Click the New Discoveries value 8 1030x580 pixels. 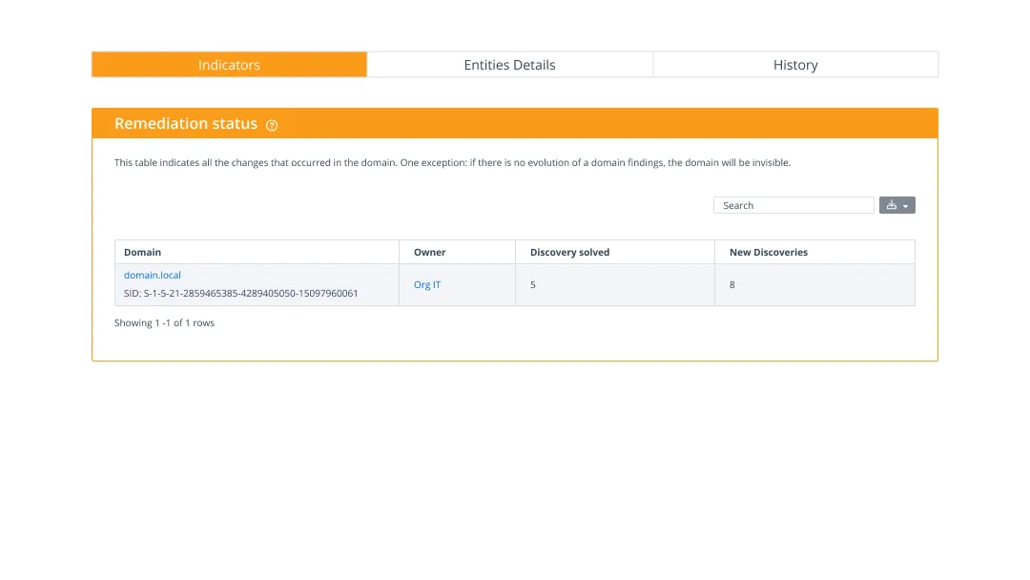coord(731,284)
